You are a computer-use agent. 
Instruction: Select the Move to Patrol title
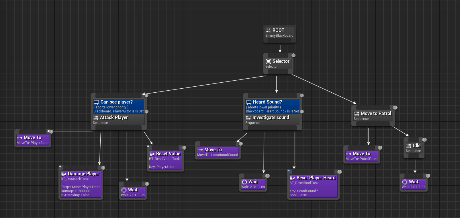tap(376, 114)
